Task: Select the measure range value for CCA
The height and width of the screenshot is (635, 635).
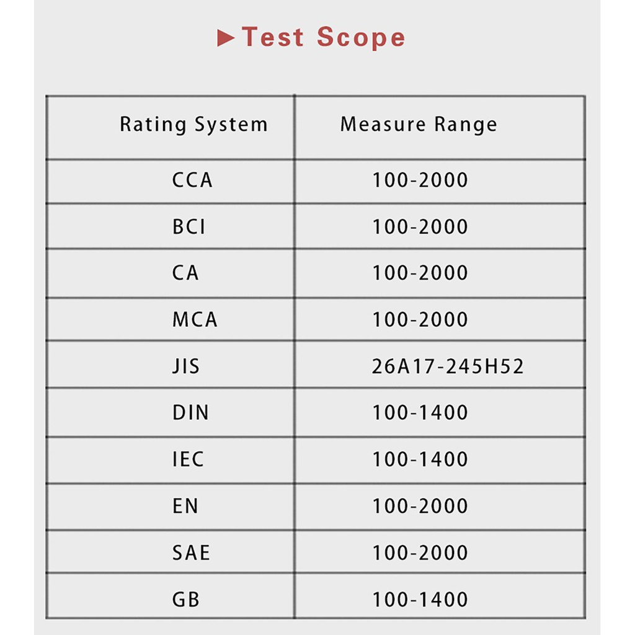Action: coord(420,180)
